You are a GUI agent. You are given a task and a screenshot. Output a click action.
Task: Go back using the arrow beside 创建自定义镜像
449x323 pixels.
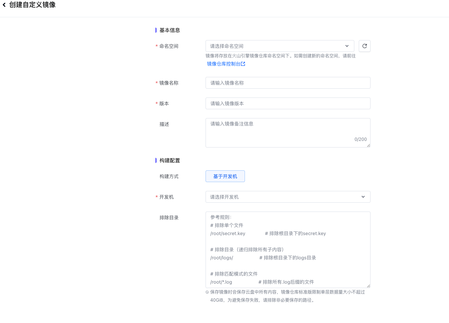[4, 5]
